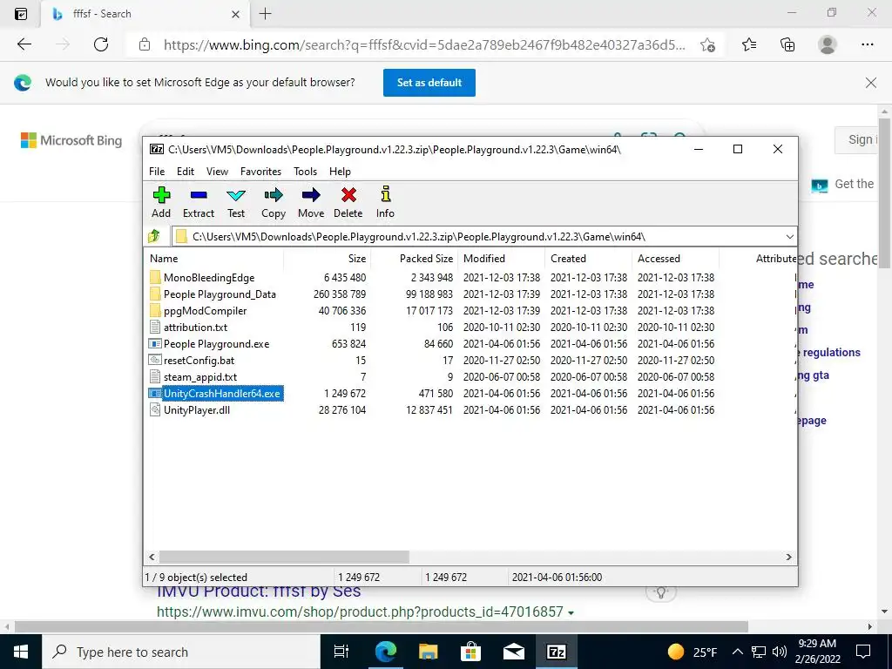Open Microsoft Store from the taskbar
Image resolution: width=892 pixels, height=669 pixels.
470,652
